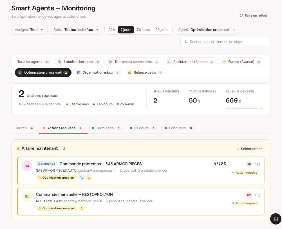282x229 pixels.
Task: Focus the Rechercher un client ou un objet field
Action: (x=225, y=42)
